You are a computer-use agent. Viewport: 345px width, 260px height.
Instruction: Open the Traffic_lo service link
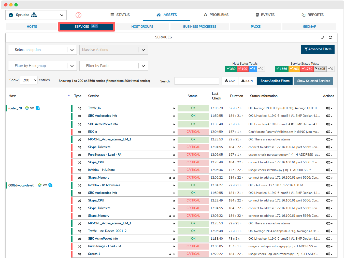tap(94, 108)
